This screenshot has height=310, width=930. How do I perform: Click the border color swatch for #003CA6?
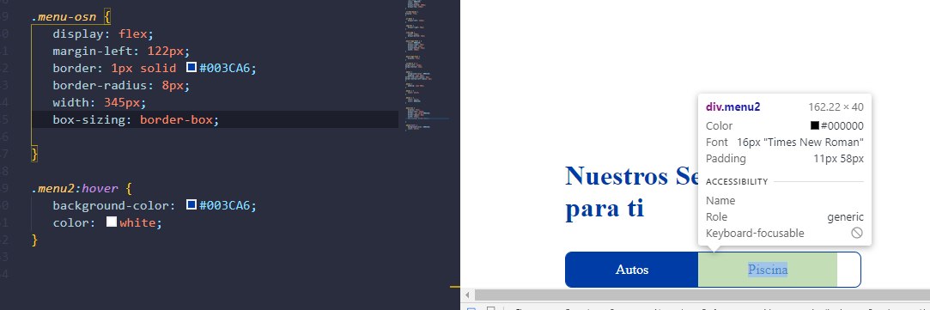(x=191, y=68)
